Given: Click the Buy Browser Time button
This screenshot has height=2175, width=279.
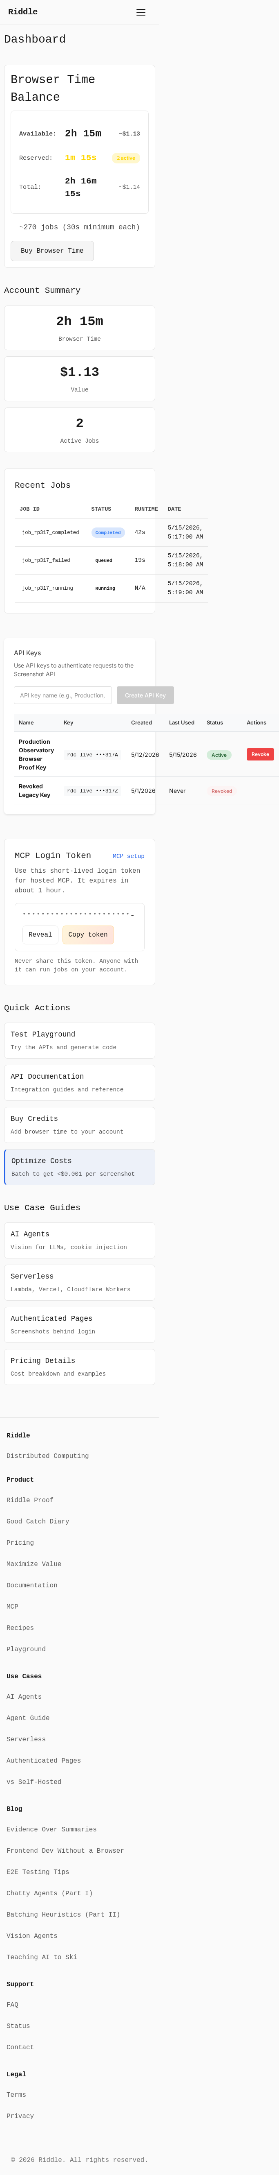Looking at the screenshot, I should 52,251.
